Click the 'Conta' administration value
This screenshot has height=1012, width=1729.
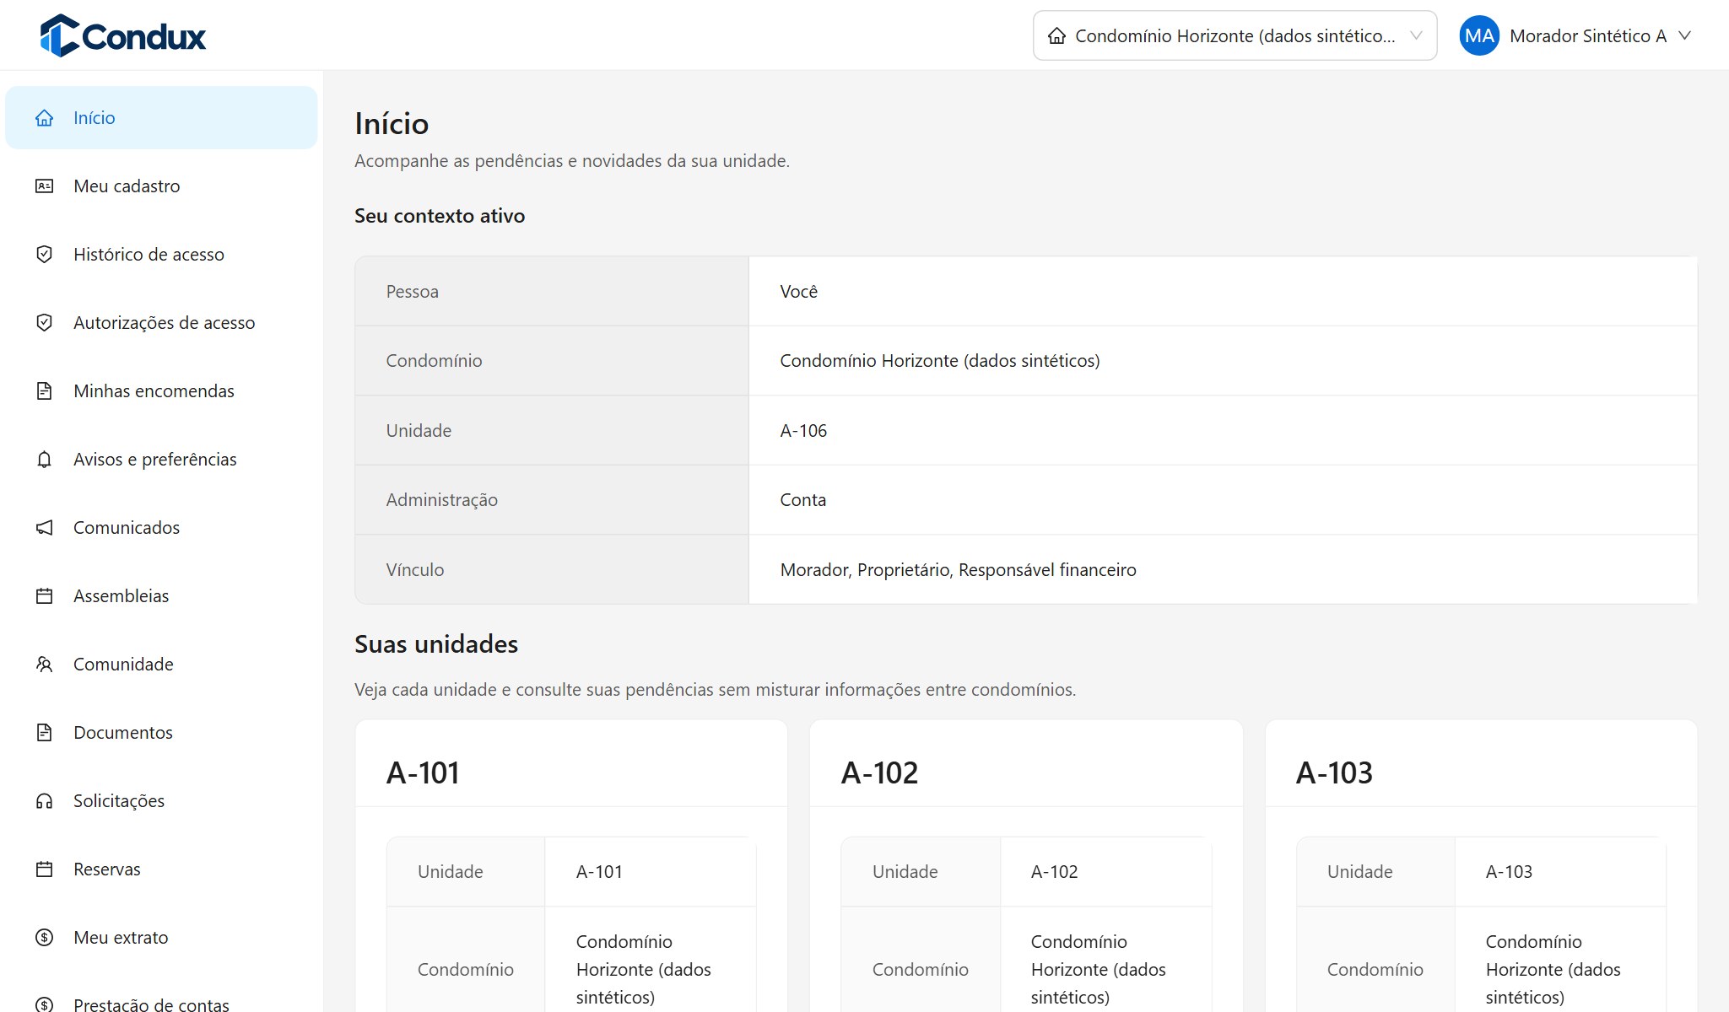point(802,500)
